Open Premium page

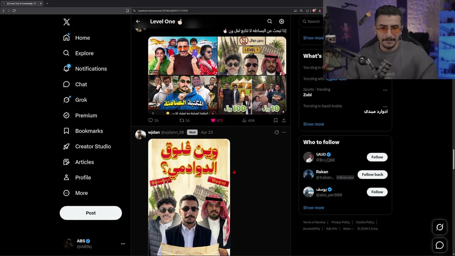coord(80,116)
